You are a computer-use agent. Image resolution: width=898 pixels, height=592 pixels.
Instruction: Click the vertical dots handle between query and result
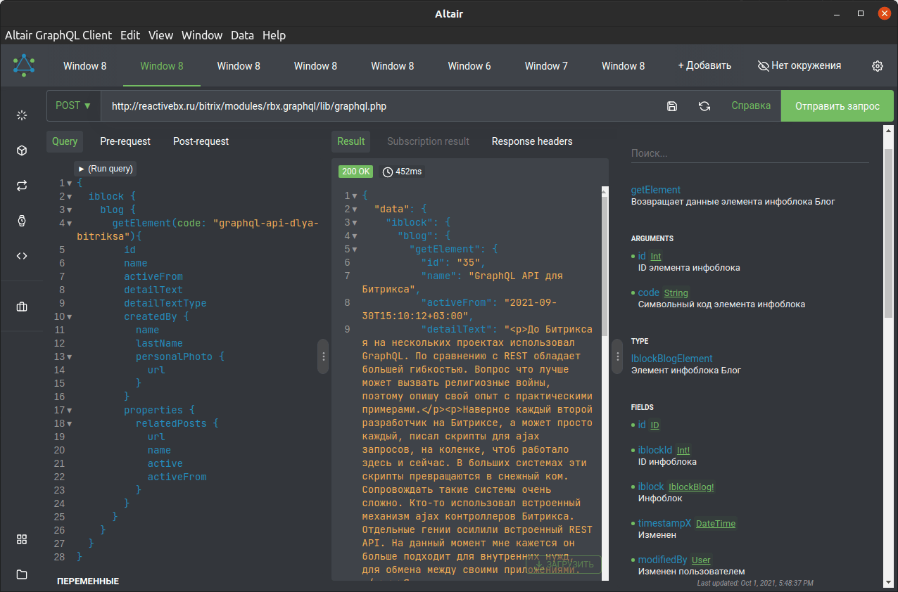point(324,356)
